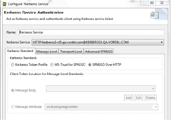Select the Message Body radio option
Image resolution: width=179 pixels, height=126 pixels.
[x=12, y=90]
